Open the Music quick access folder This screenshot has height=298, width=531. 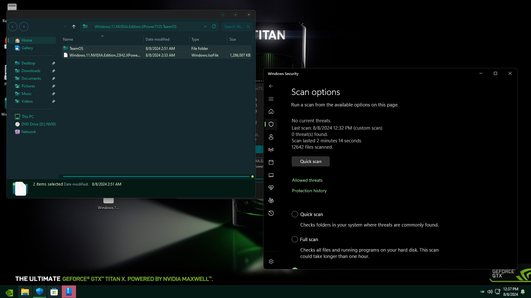click(x=27, y=94)
